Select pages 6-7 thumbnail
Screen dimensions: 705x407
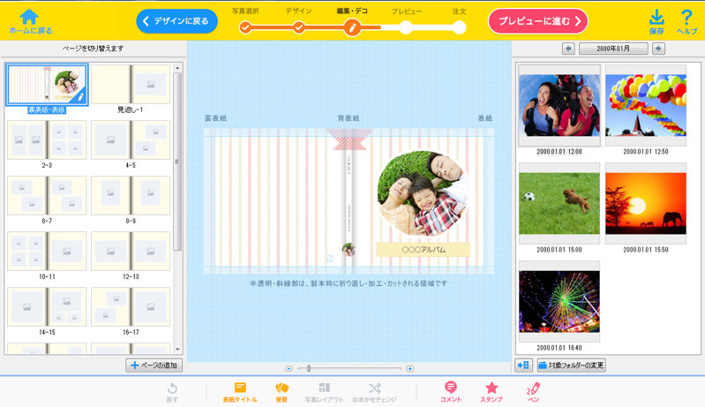click(x=47, y=196)
